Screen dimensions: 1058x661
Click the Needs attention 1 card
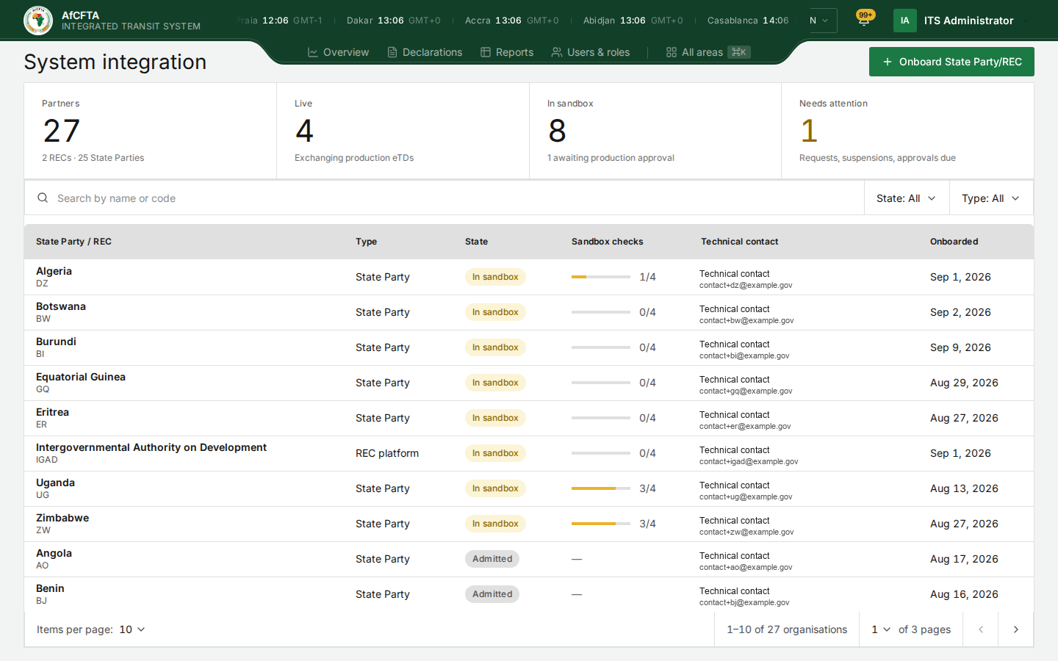907,131
